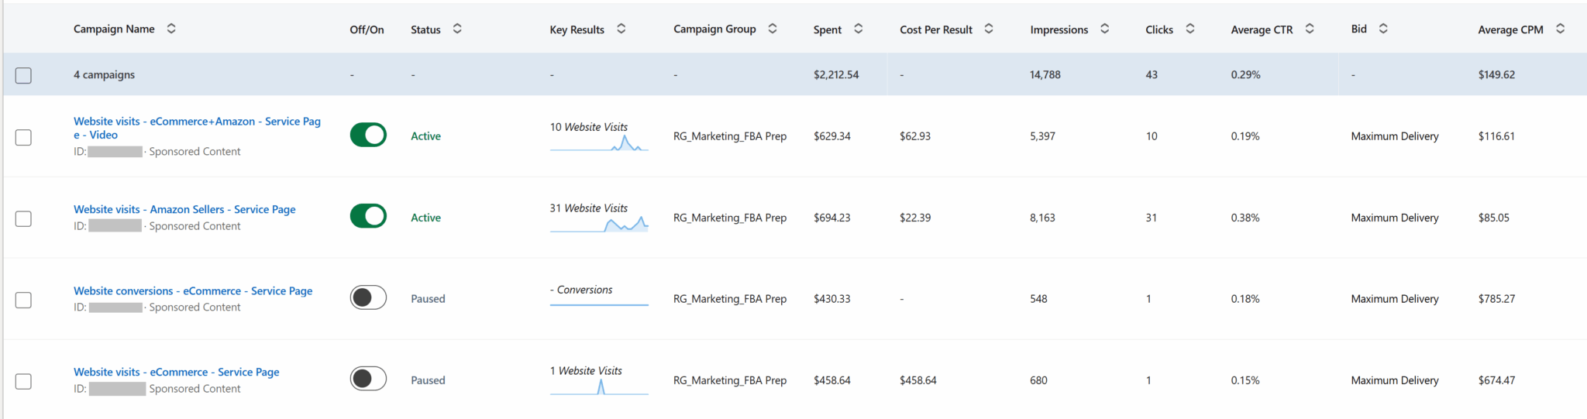The width and height of the screenshot is (1587, 419).
Task: Click average CPM $785.27
Action: [1496, 298]
